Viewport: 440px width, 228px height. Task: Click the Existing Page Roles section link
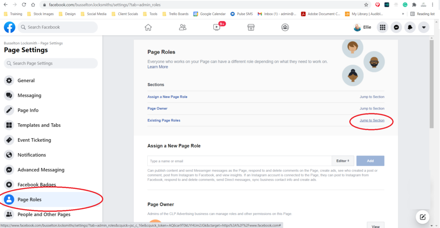pos(164,120)
